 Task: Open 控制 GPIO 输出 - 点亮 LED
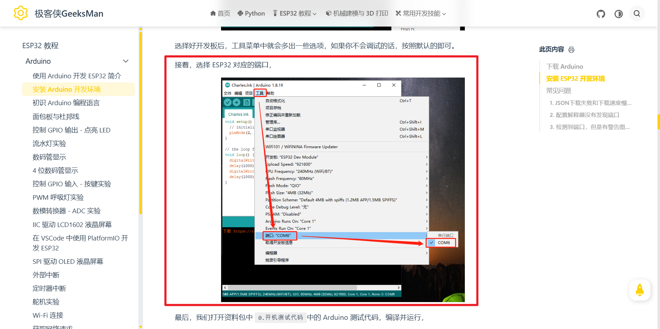click(71, 130)
